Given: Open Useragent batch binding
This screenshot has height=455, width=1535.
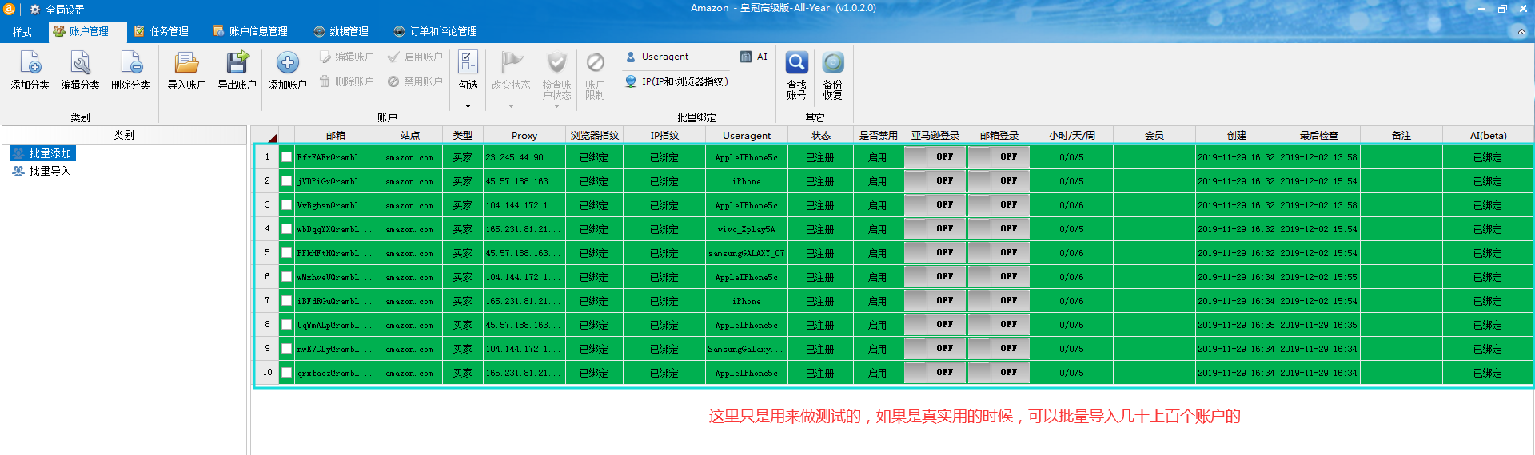Looking at the screenshot, I should [657, 57].
